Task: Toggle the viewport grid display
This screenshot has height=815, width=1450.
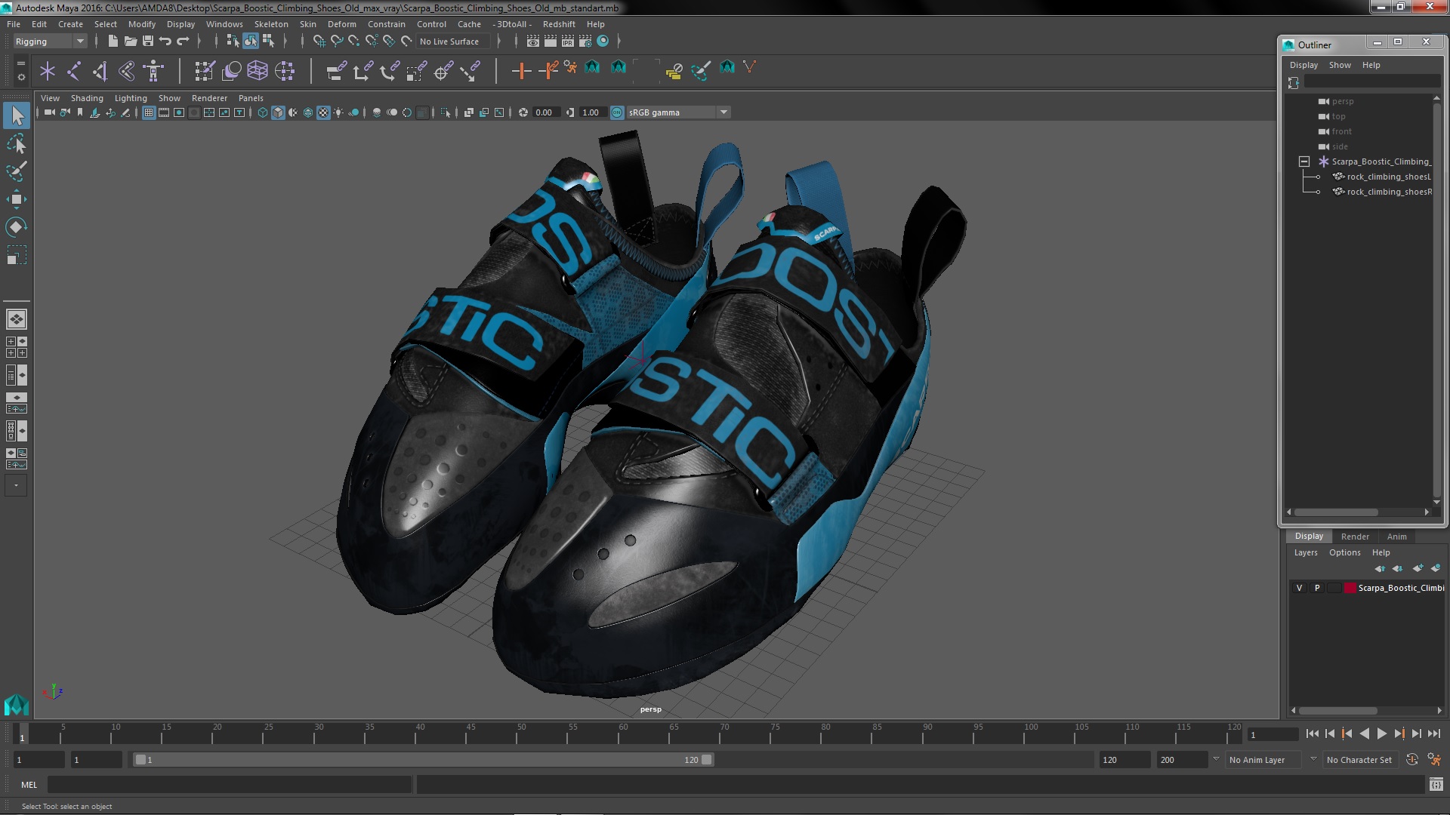Action: pos(149,112)
